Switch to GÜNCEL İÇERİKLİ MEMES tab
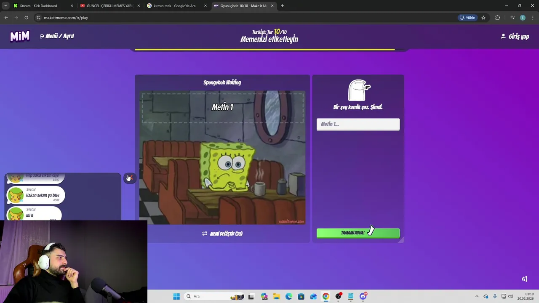The height and width of the screenshot is (303, 539). [x=109, y=6]
